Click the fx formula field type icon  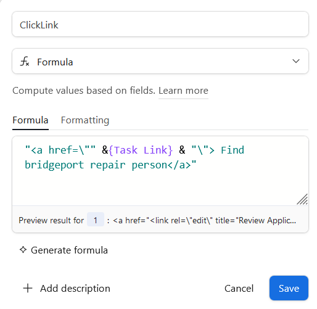coord(25,62)
